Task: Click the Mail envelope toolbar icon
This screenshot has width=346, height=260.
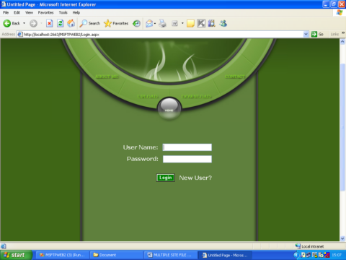Action: (149, 23)
